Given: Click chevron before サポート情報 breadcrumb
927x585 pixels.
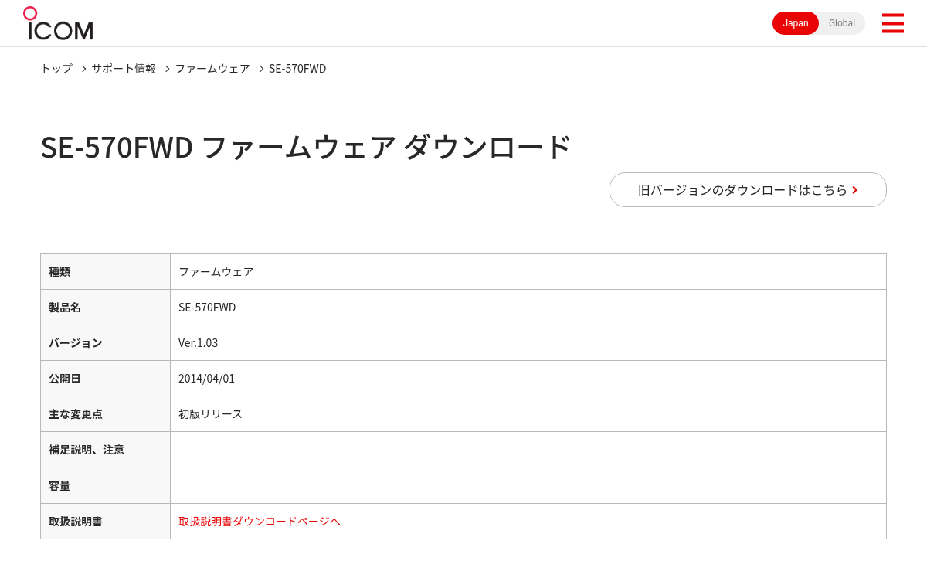Looking at the screenshot, I should point(83,69).
